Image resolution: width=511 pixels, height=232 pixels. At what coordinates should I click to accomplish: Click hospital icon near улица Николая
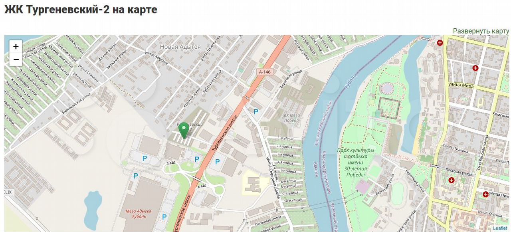pyautogui.click(x=485, y=194)
